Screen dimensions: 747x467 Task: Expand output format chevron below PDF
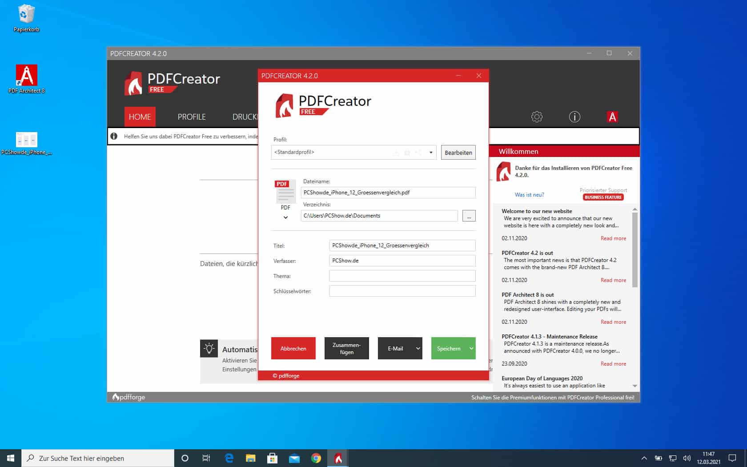(285, 217)
